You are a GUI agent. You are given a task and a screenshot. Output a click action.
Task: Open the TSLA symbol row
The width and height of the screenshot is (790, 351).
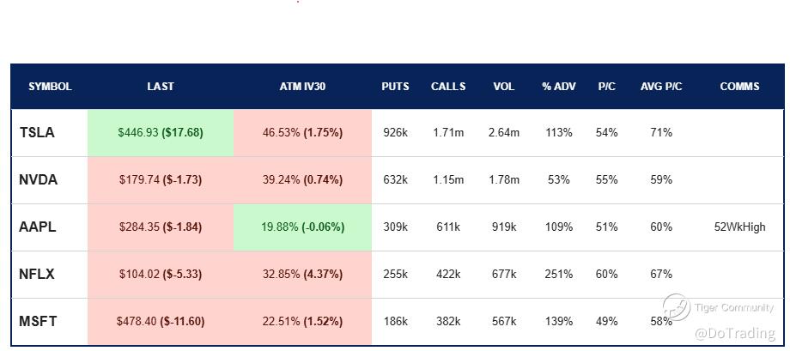point(398,133)
